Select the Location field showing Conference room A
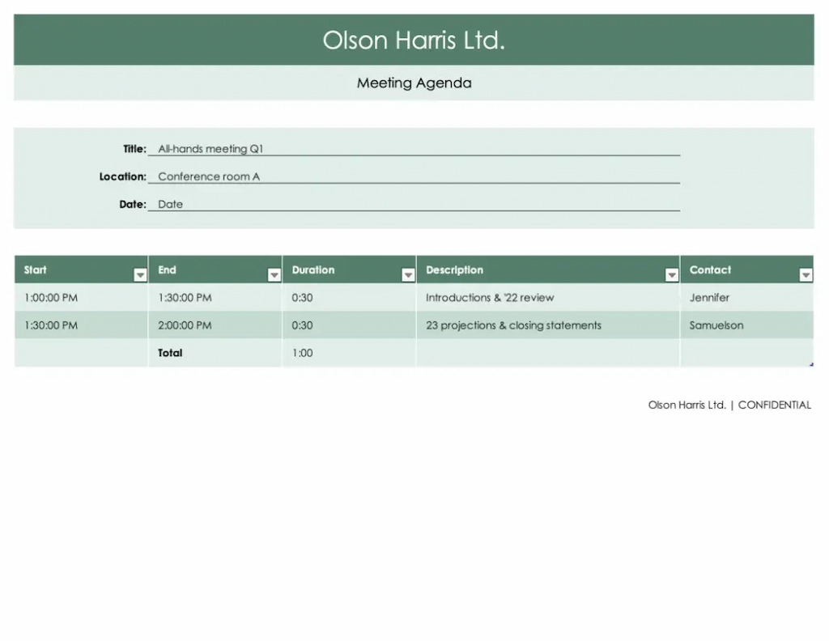 [x=324, y=176]
